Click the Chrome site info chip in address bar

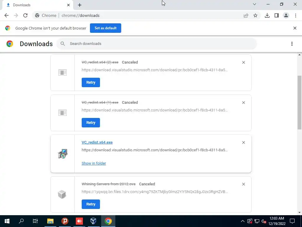[46, 15]
